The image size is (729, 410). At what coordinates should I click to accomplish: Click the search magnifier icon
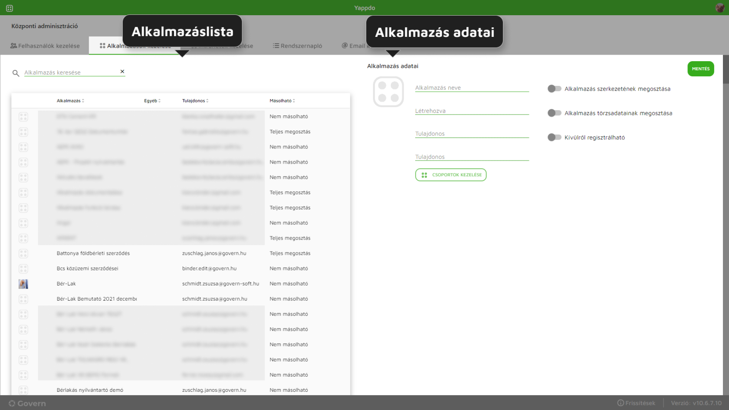pyautogui.click(x=16, y=73)
